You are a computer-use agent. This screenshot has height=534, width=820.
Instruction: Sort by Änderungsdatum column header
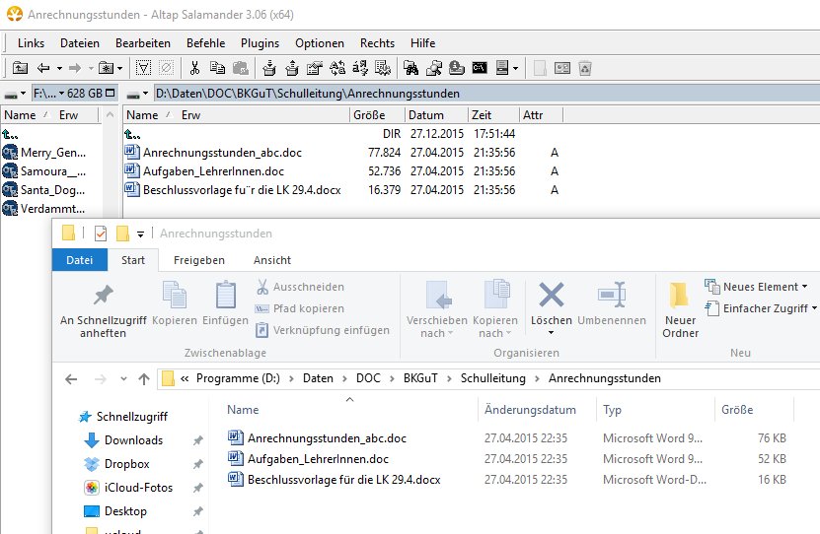530,410
